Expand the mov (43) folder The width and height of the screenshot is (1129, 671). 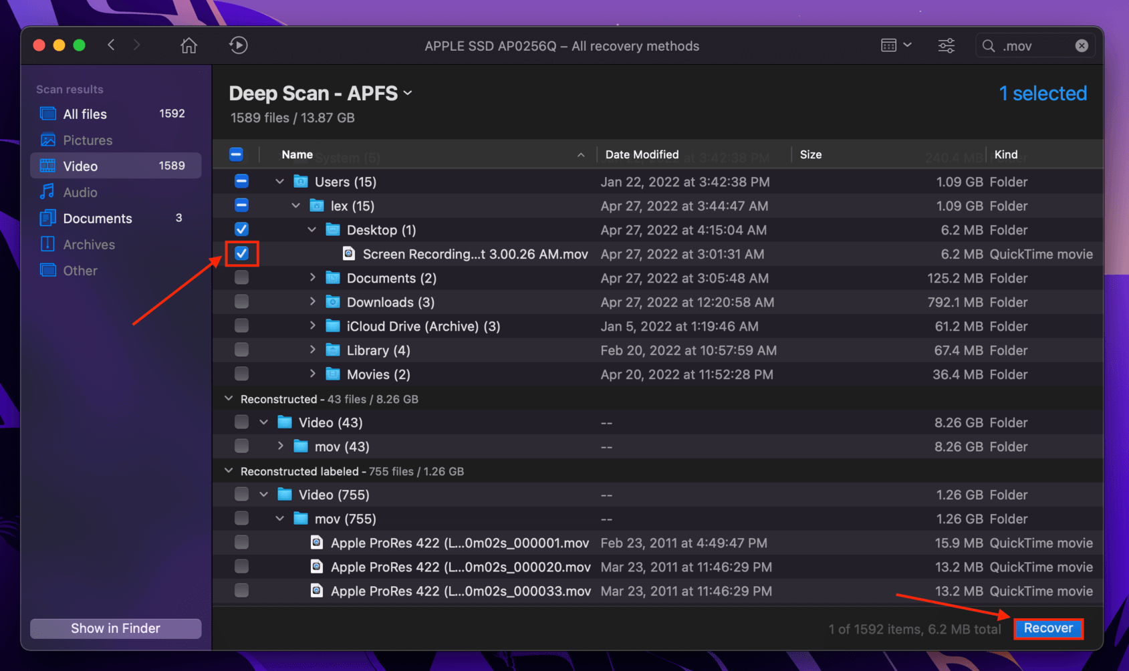[x=281, y=446]
